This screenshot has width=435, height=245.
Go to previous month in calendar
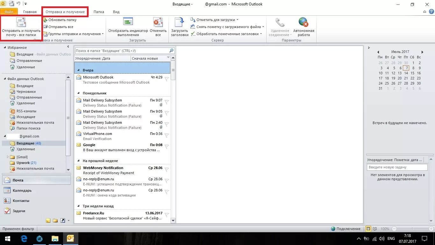(378, 52)
